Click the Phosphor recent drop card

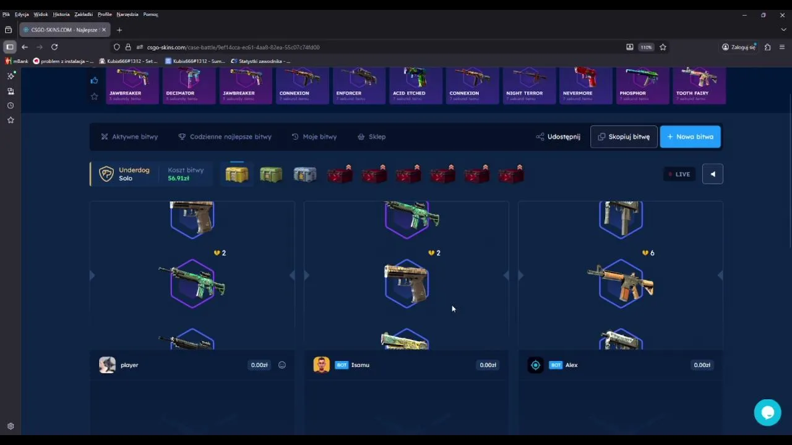[642, 85]
